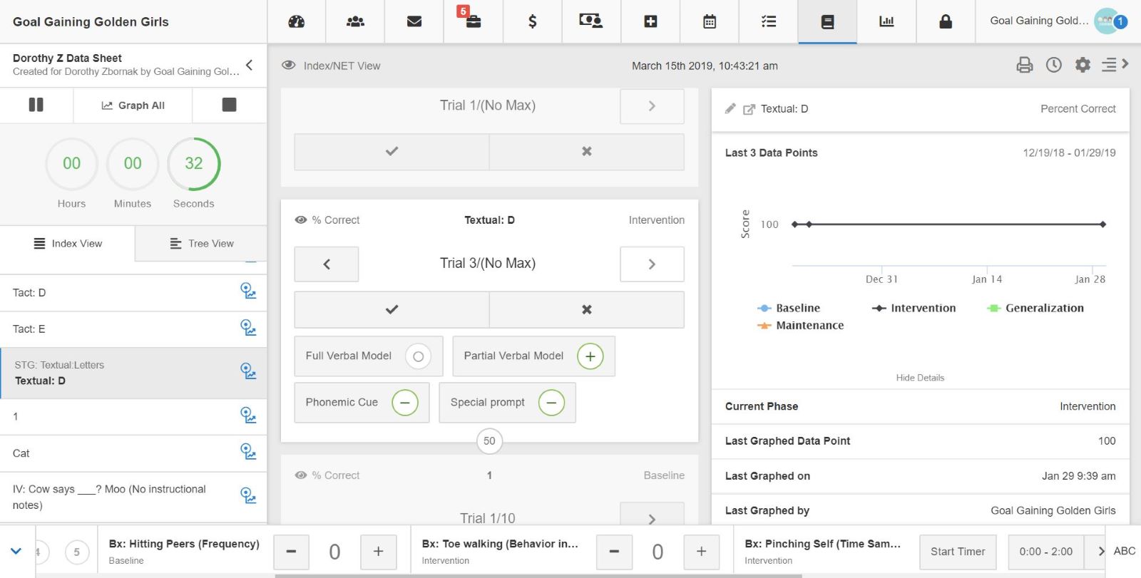The image size is (1141, 578).
Task: Go to next trial for Textual: D
Action: coord(652,264)
